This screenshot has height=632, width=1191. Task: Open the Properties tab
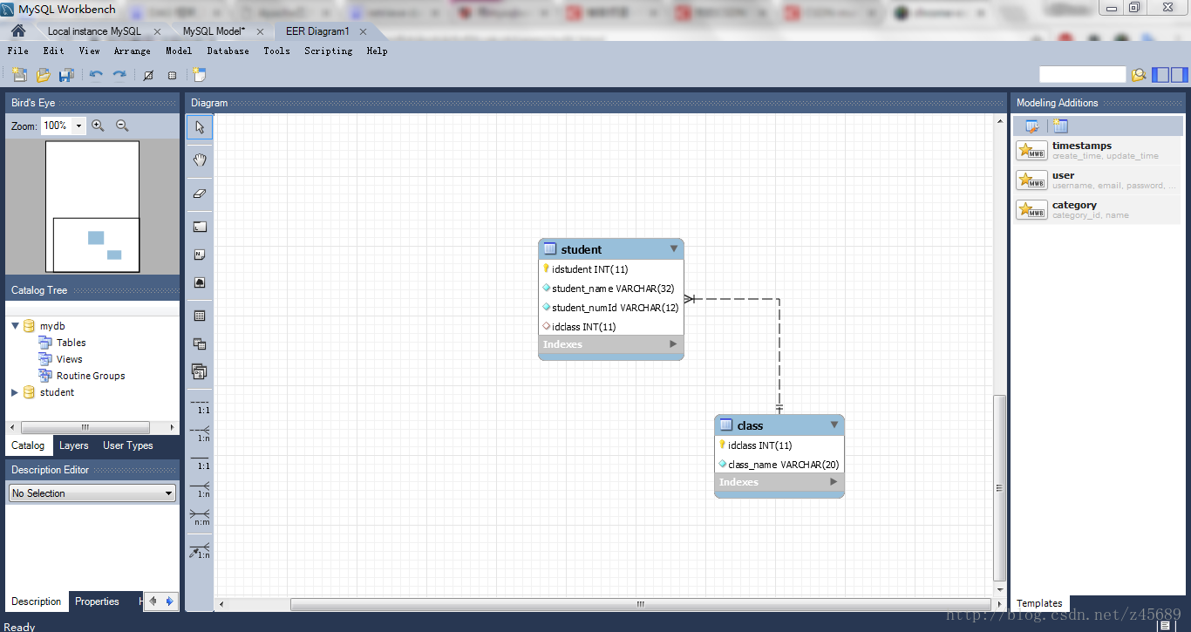(x=97, y=601)
